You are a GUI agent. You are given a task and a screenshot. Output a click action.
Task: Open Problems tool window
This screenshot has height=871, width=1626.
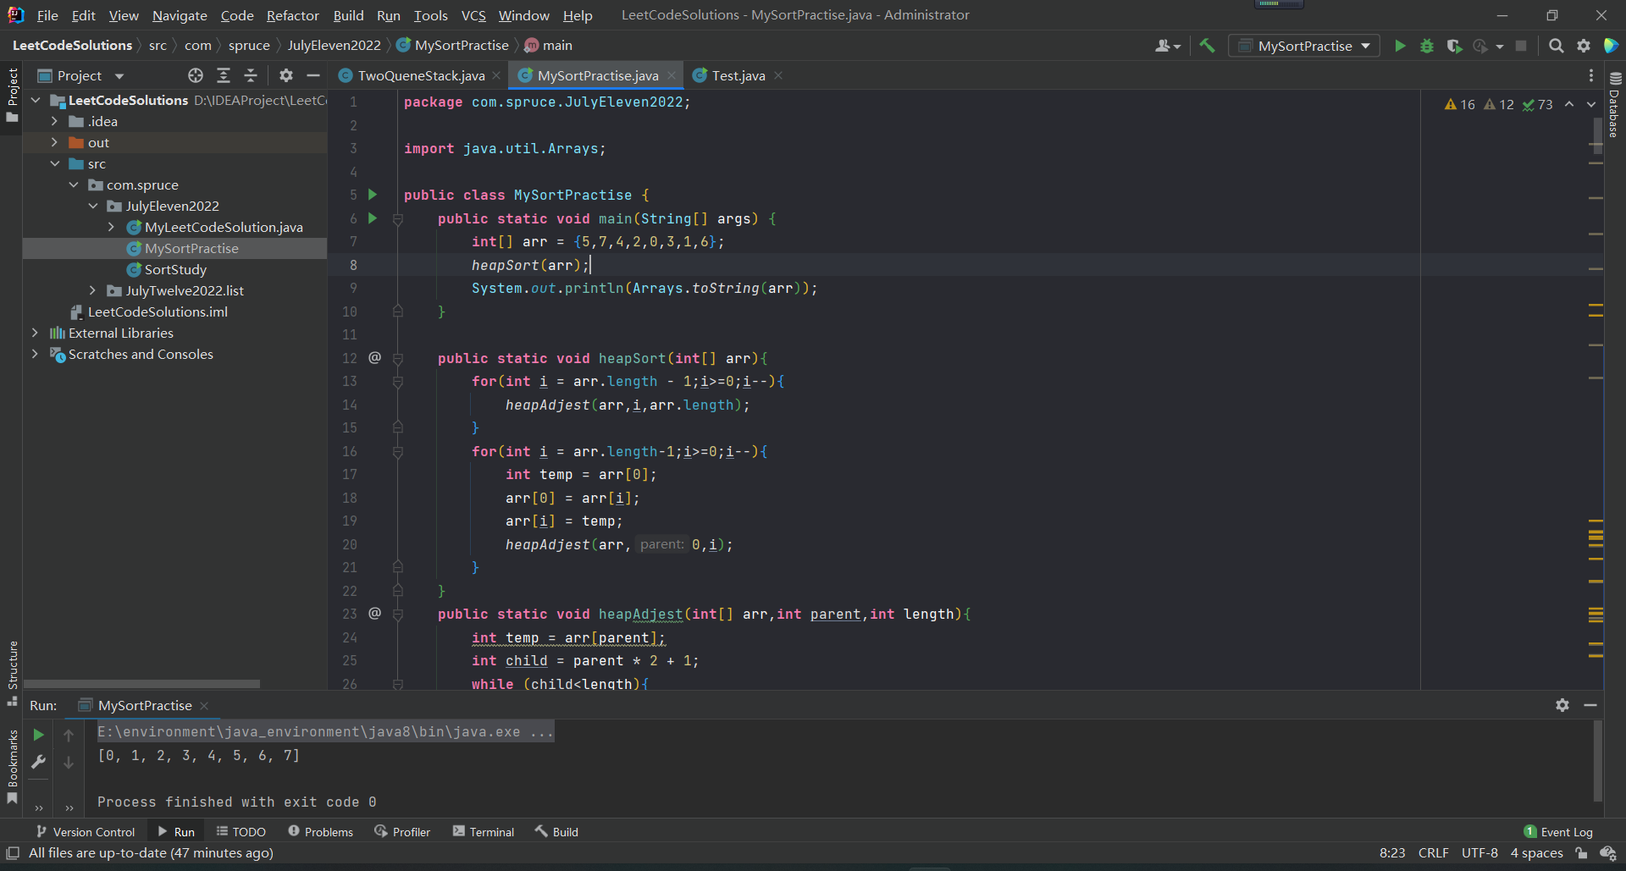click(x=321, y=832)
